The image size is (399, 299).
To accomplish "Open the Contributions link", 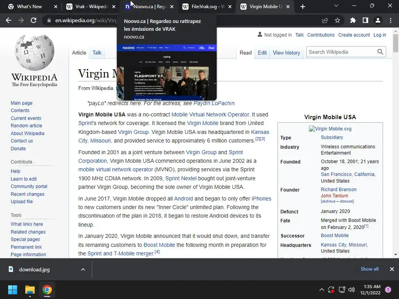I will [x=321, y=35].
